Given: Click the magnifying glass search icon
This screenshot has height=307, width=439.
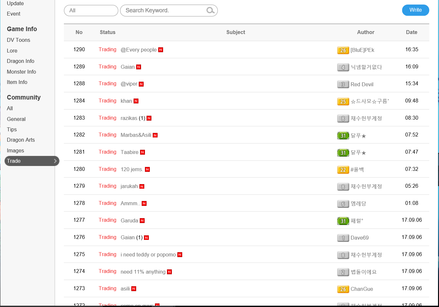Looking at the screenshot, I should pos(210,10).
